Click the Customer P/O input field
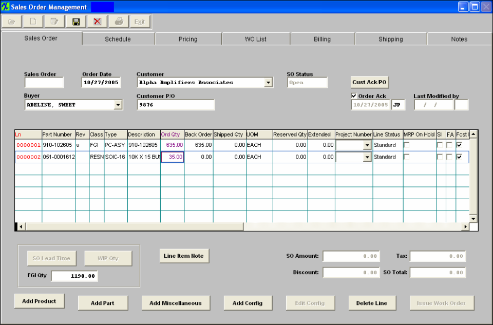493x325 pixels. (x=176, y=105)
